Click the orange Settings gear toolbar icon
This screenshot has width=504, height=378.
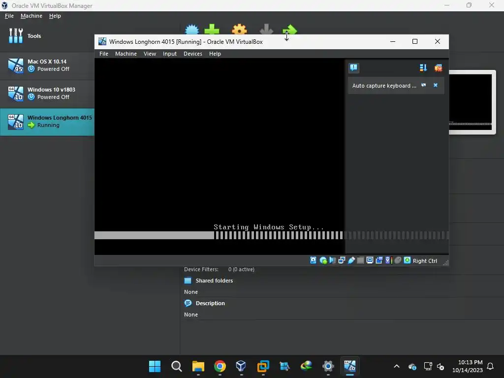point(240,29)
